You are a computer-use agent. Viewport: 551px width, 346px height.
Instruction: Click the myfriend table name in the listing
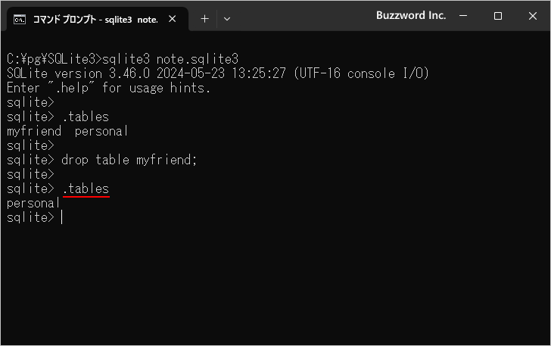pyautogui.click(x=33, y=131)
